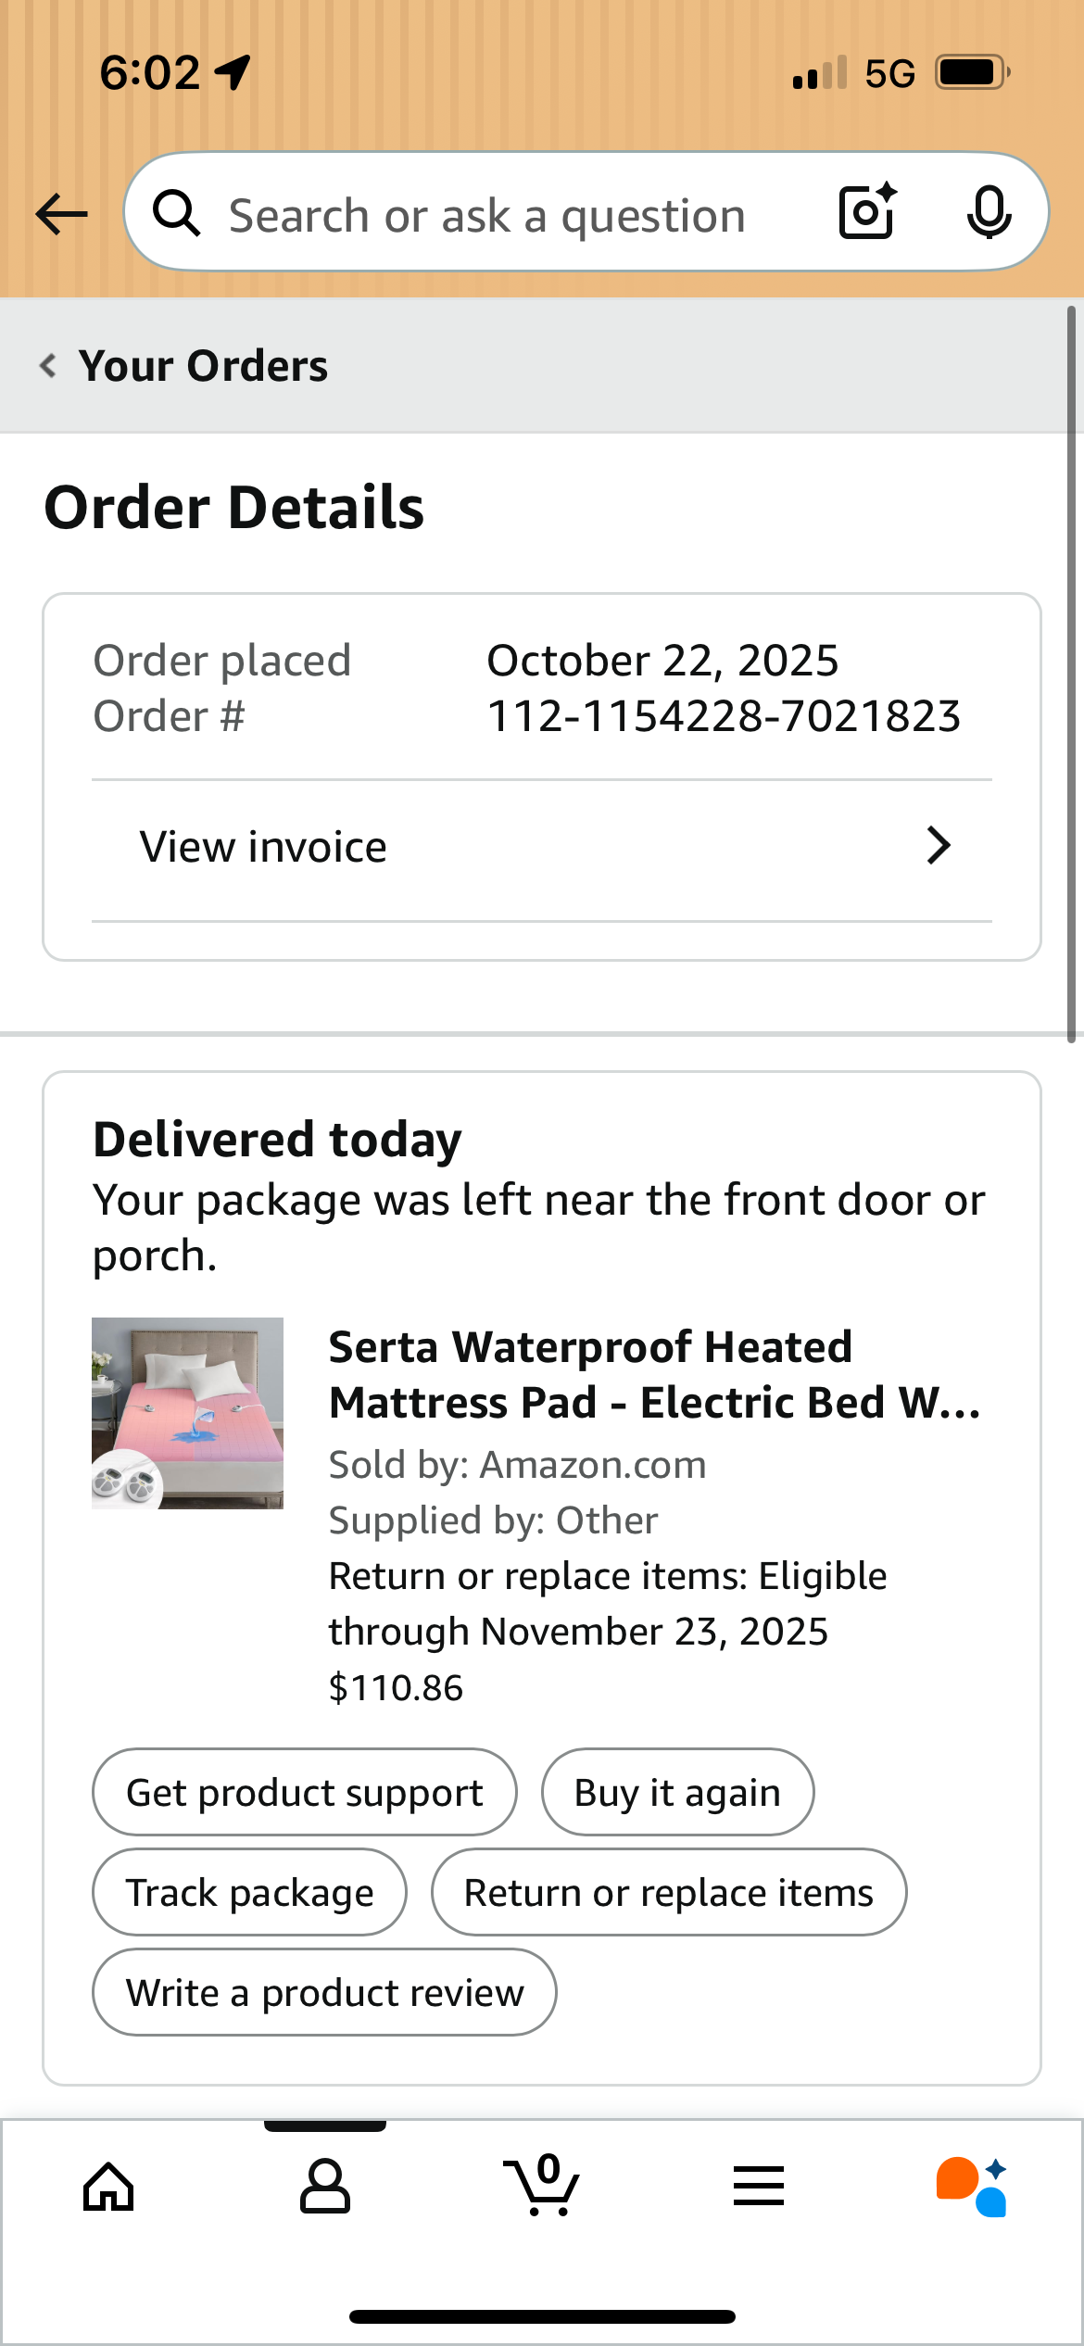
Task: Open the shopping cart
Action: point(542,2185)
